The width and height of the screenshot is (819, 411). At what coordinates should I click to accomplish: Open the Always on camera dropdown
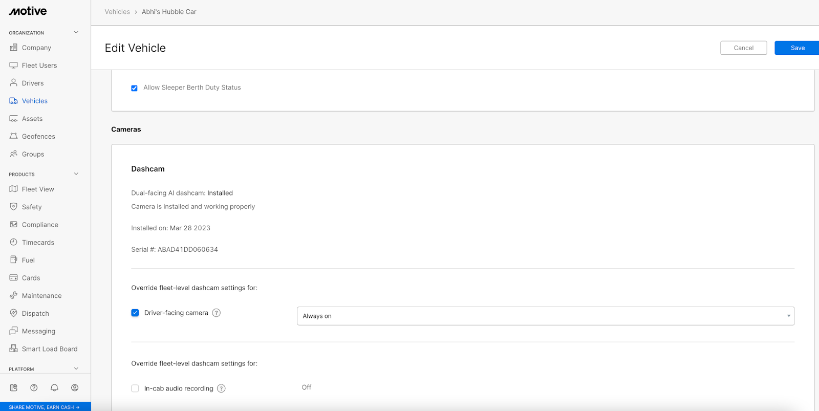point(545,316)
